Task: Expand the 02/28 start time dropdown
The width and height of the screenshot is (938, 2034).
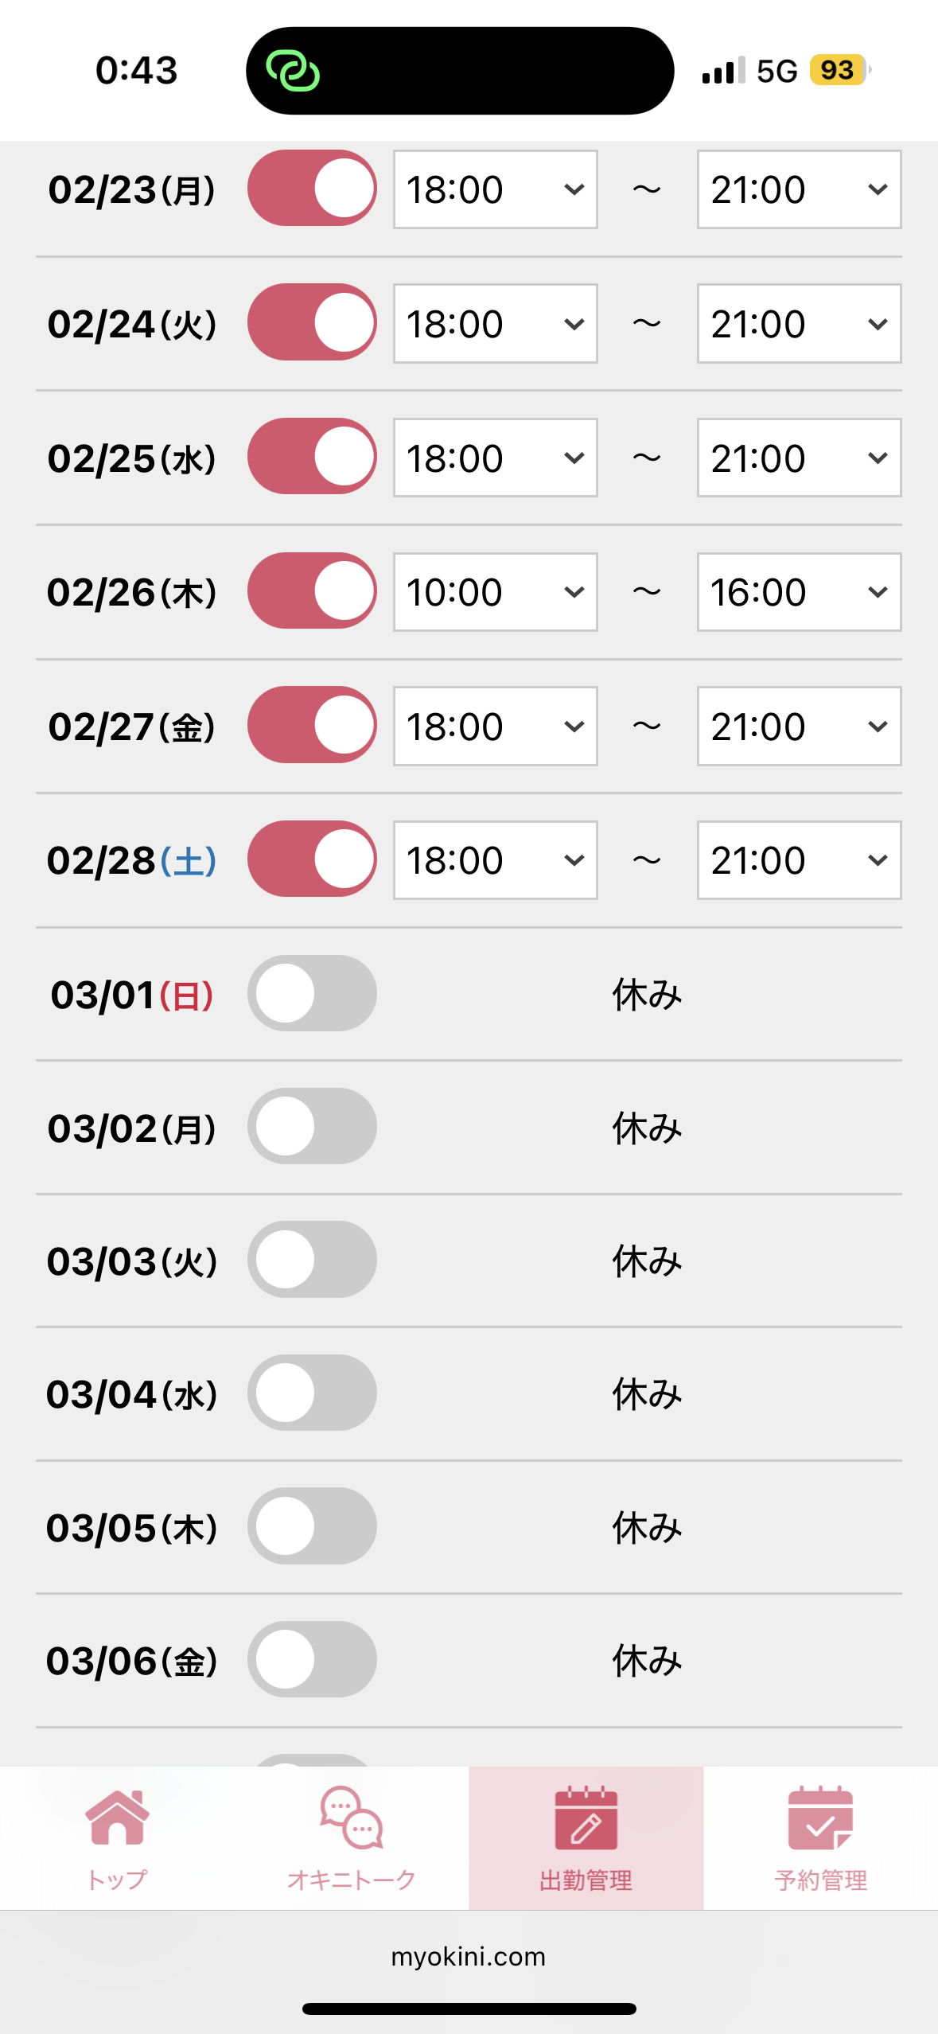Action: (495, 860)
